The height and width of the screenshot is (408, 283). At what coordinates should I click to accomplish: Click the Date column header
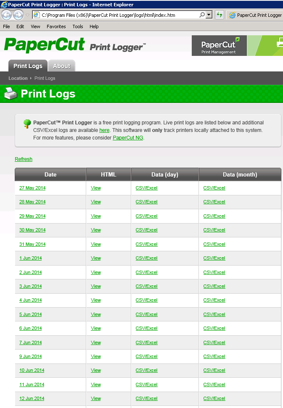pos(50,175)
